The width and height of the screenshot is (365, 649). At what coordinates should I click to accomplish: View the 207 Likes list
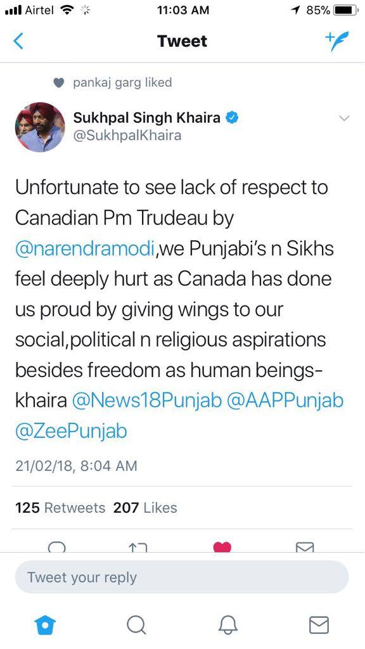coord(145,508)
